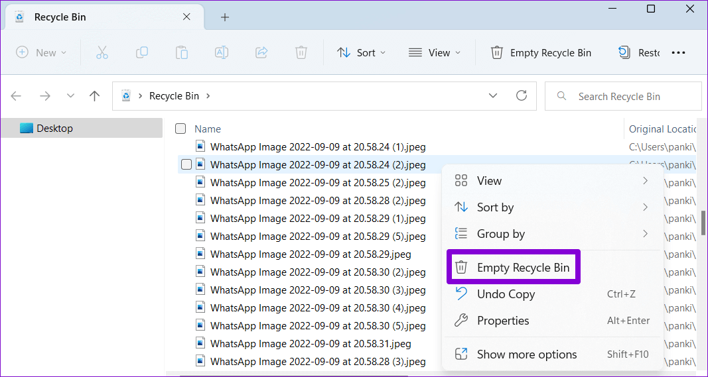Click the Original Location column header

664,129
